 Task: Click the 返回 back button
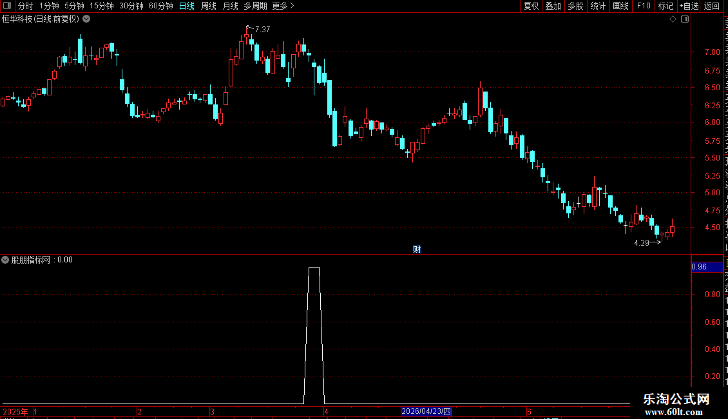[712, 6]
